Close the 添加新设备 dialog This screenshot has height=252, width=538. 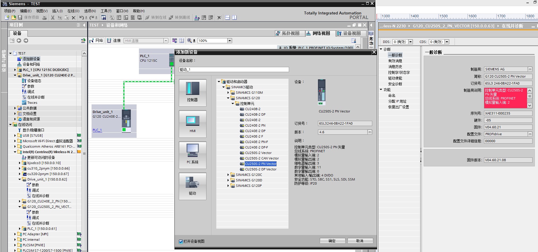(x=374, y=52)
